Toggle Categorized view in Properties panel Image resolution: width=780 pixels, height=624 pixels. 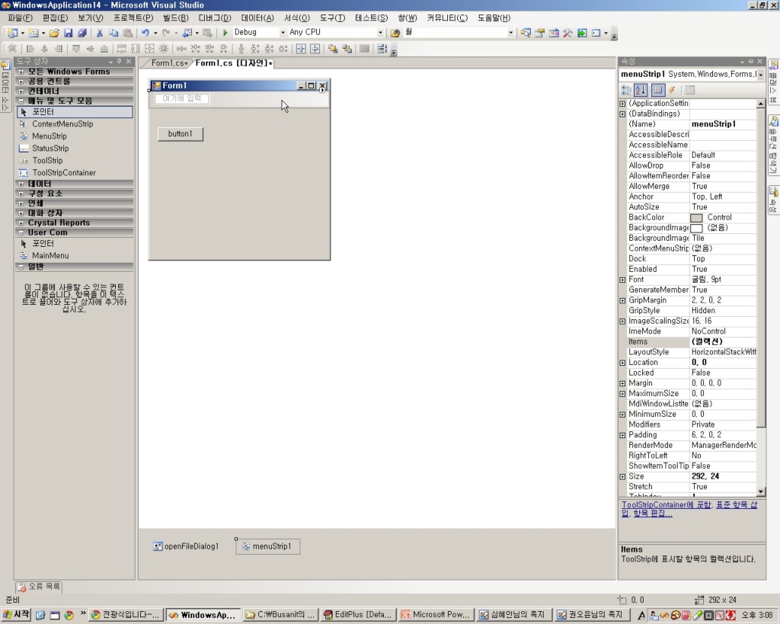pyautogui.click(x=626, y=90)
